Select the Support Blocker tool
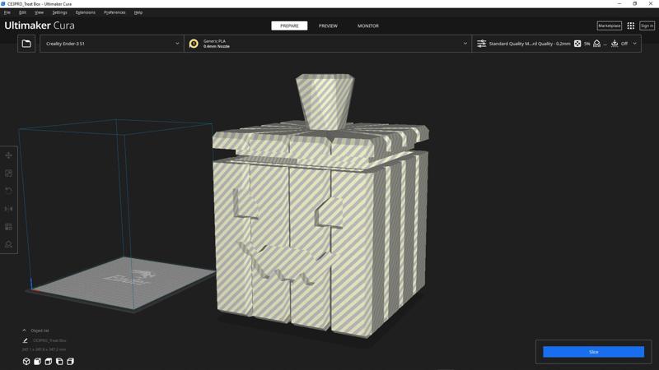The height and width of the screenshot is (370, 659). (8, 244)
